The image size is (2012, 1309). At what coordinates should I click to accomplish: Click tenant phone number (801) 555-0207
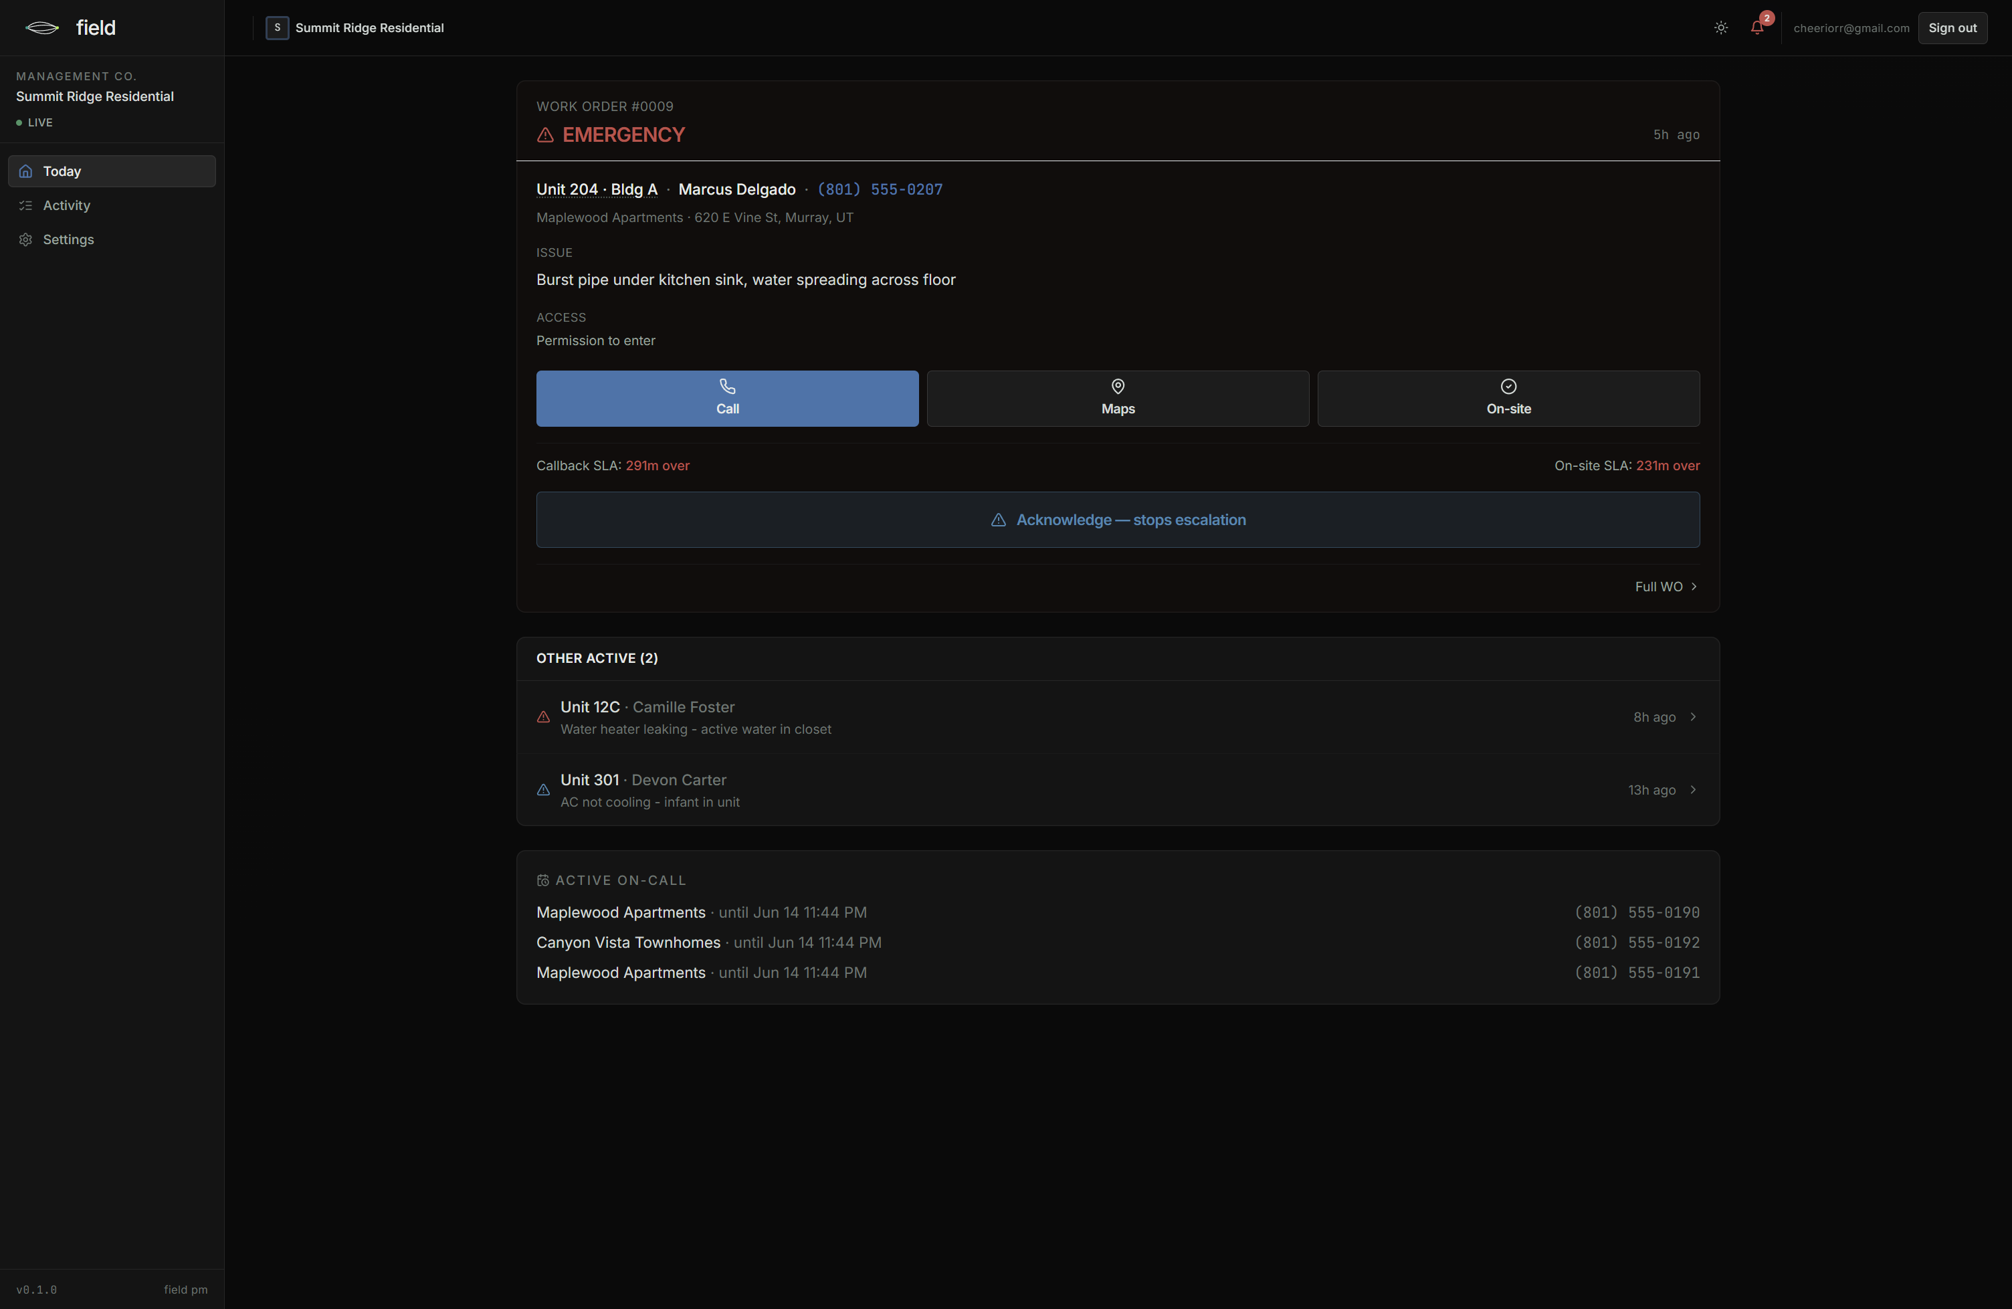(879, 189)
